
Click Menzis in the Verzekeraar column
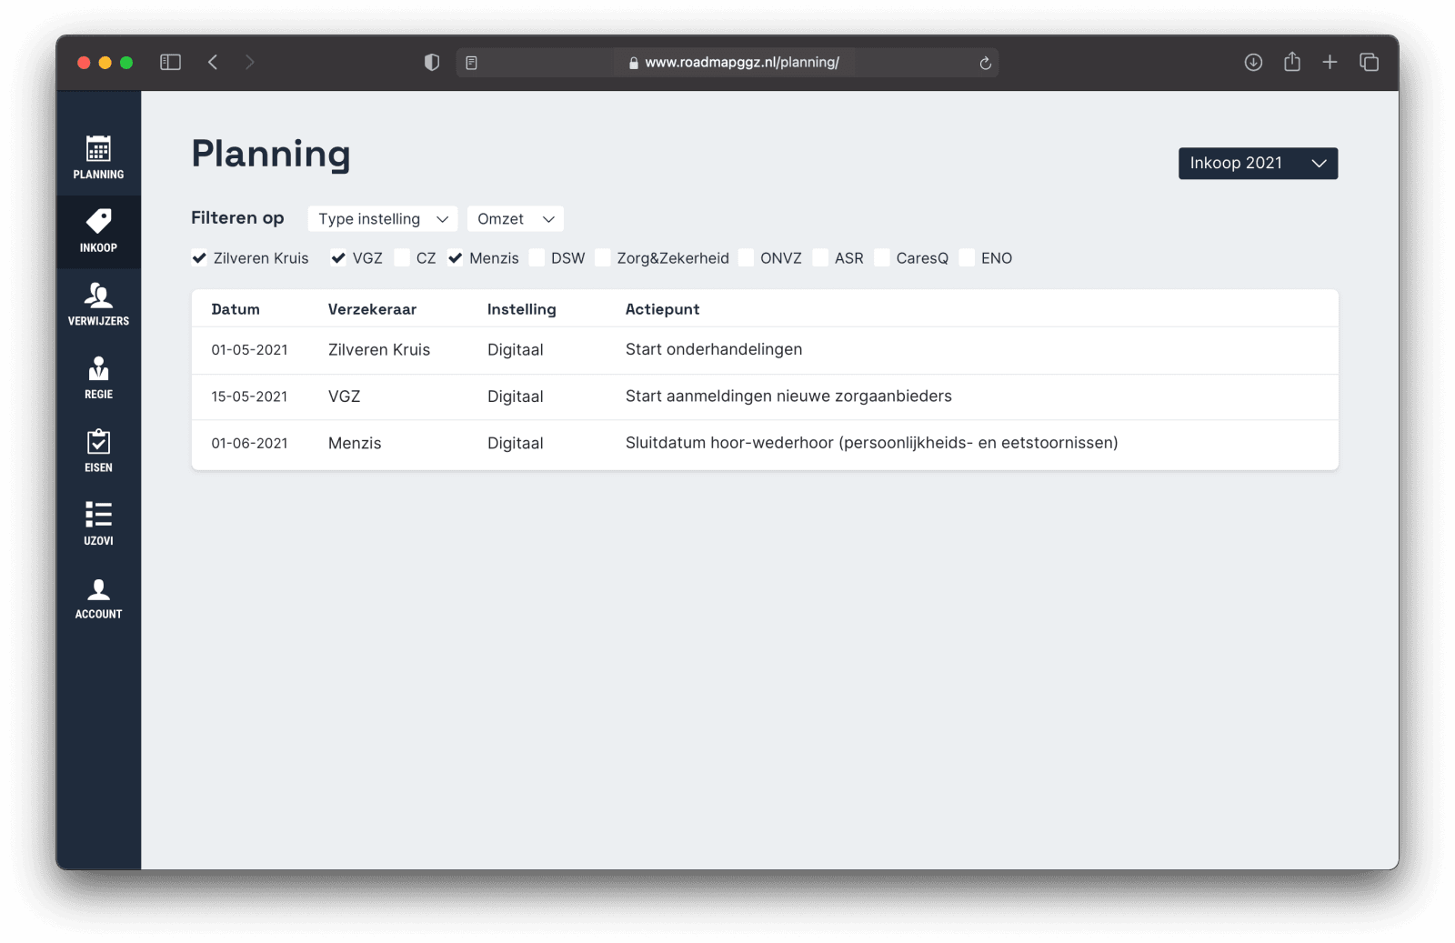(x=355, y=444)
